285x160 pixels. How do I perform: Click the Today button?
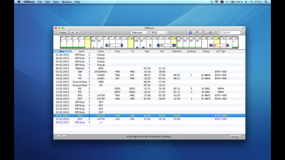pyautogui.click(x=63, y=33)
